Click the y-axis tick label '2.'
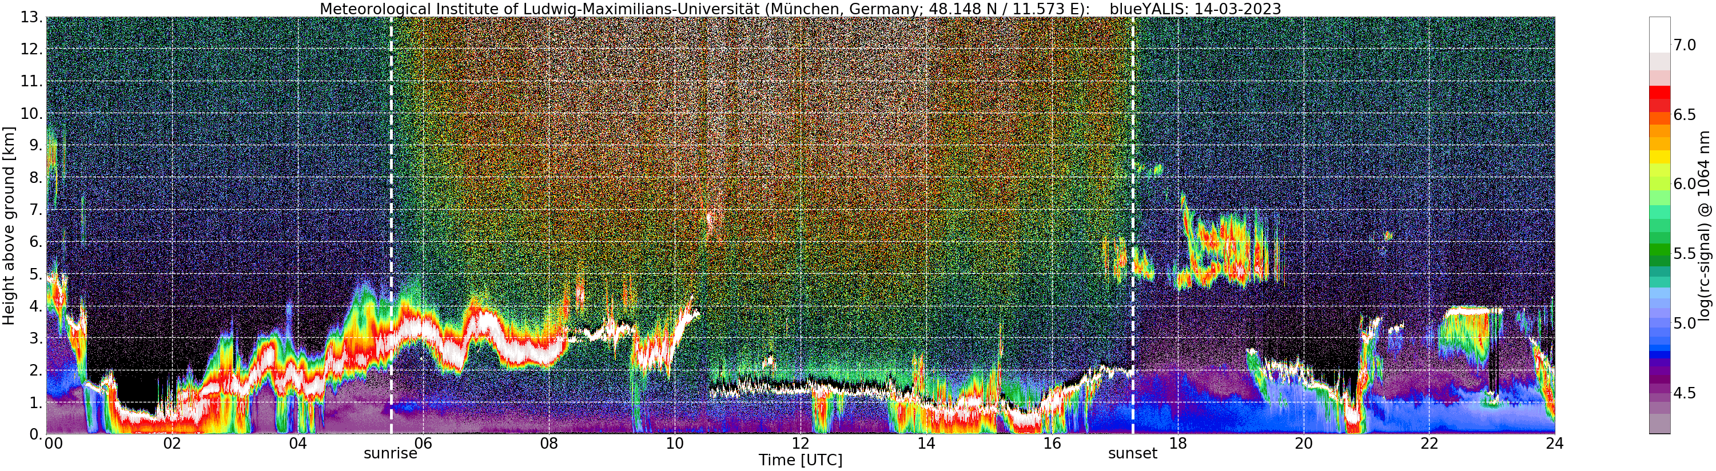 35,370
